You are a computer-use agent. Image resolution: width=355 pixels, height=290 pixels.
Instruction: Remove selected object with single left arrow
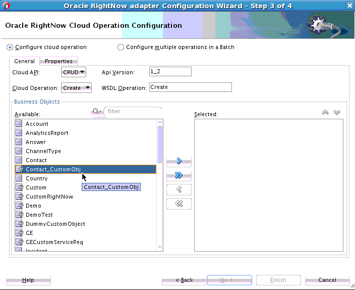click(x=179, y=189)
